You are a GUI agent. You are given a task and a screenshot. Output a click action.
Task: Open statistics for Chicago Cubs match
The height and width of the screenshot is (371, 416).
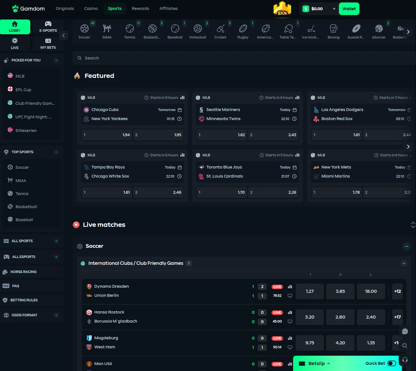pos(182,97)
